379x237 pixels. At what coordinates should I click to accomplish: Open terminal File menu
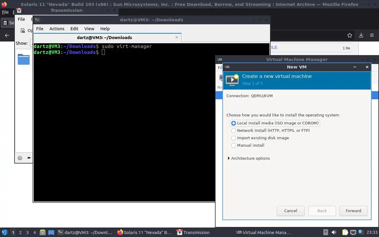40,29
